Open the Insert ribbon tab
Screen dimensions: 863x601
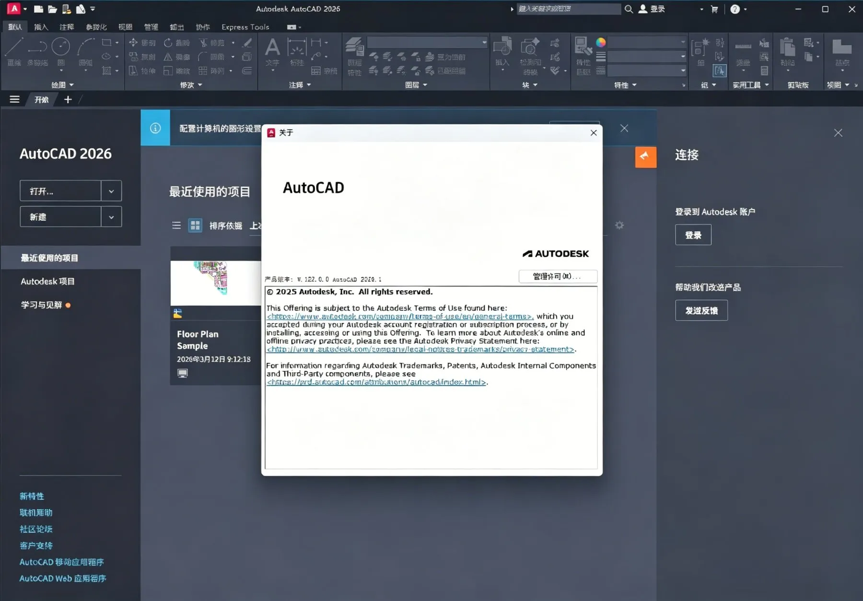pos(41,27)
